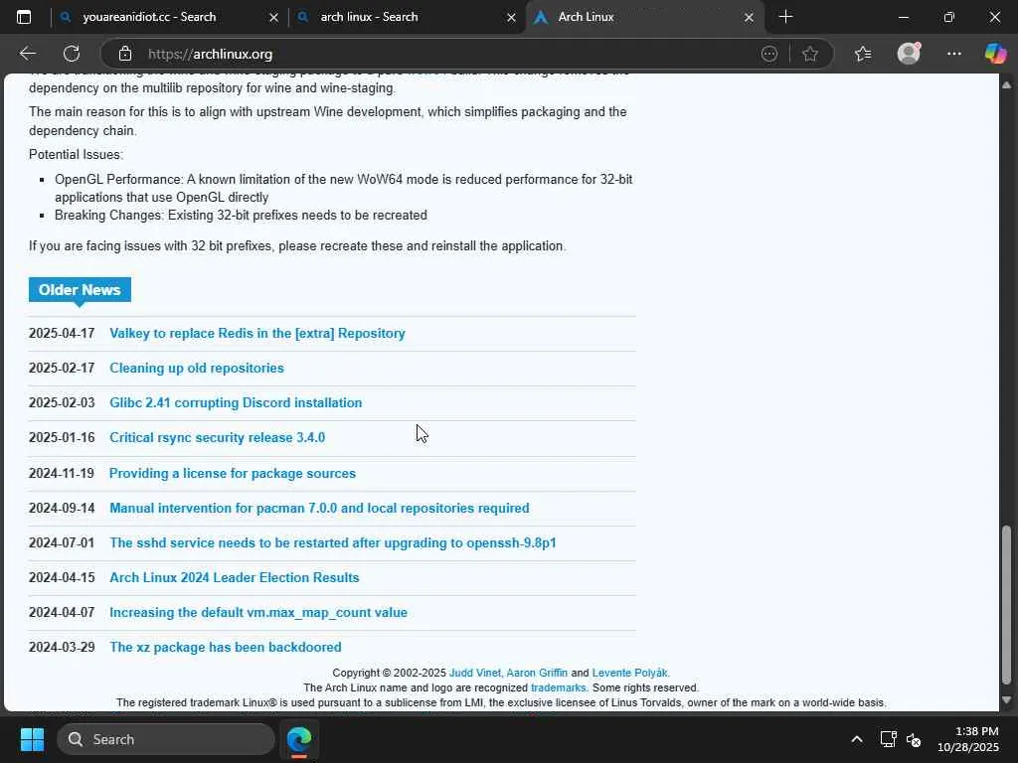
Task: Open Glibc 2.41 corrupting Discord article
Action: point(236,403)
